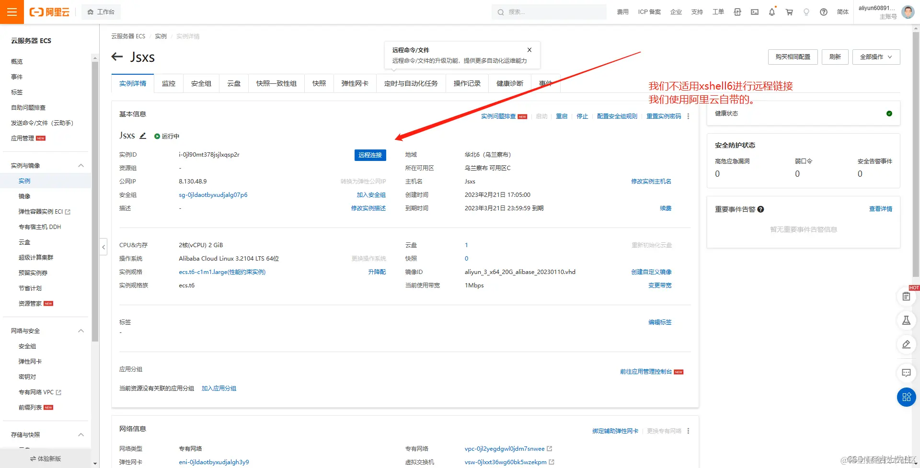Open the floating flask experiment icon
Viewport: 920px width, 468px height.
point(906,320)
